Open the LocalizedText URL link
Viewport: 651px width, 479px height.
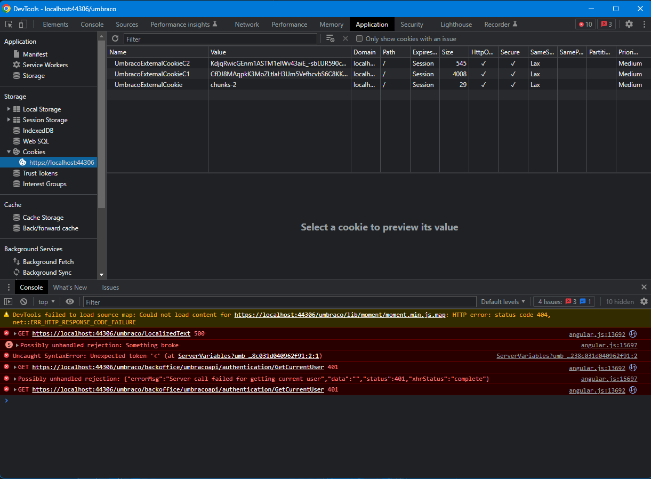tap(111, 333)
